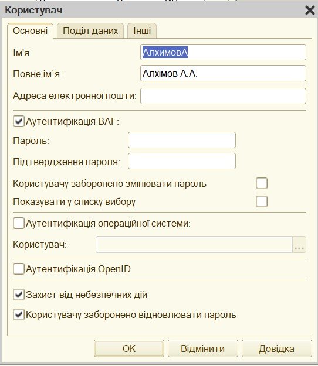Image resolution: width=318 pixels, height=366 pixels.
Task: Open help with Довідка button
Action: point(276,348)
